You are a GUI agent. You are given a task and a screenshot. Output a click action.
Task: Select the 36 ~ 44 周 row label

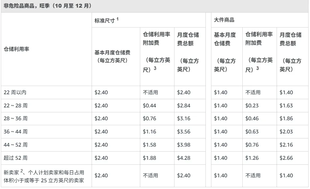16,131
